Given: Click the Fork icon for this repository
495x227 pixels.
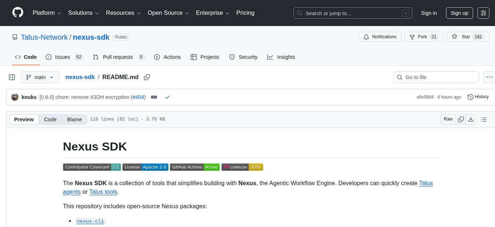Looking at the screenshot, I should coord(412,37).
